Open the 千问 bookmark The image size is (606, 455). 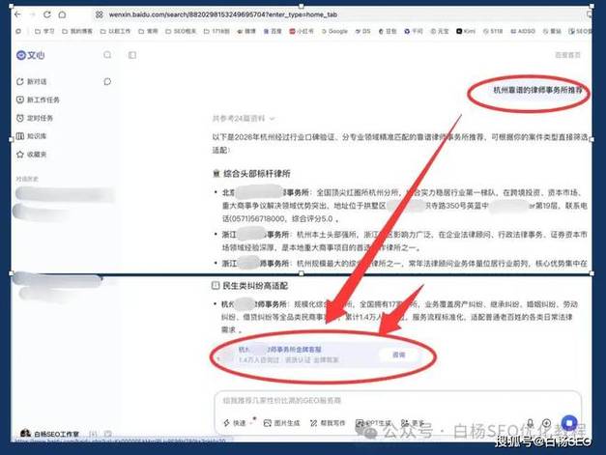414,31
